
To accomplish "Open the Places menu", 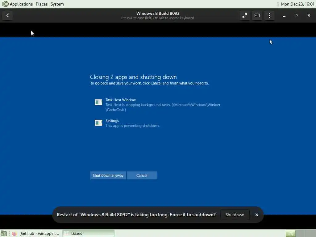I will pyautogui.click(x=42, y=4).
